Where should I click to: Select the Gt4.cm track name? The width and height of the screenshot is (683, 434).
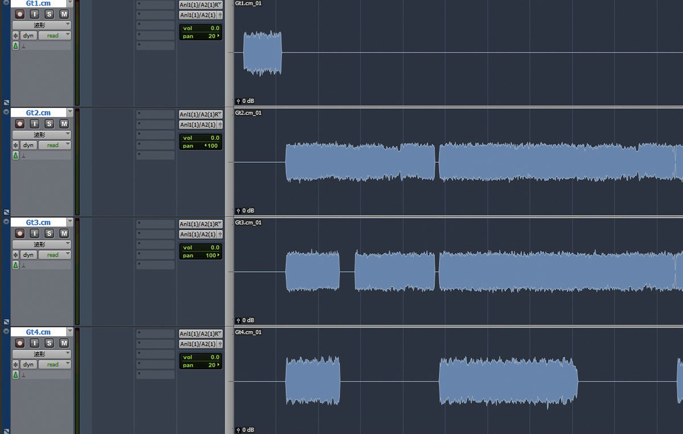pos(38,332)
